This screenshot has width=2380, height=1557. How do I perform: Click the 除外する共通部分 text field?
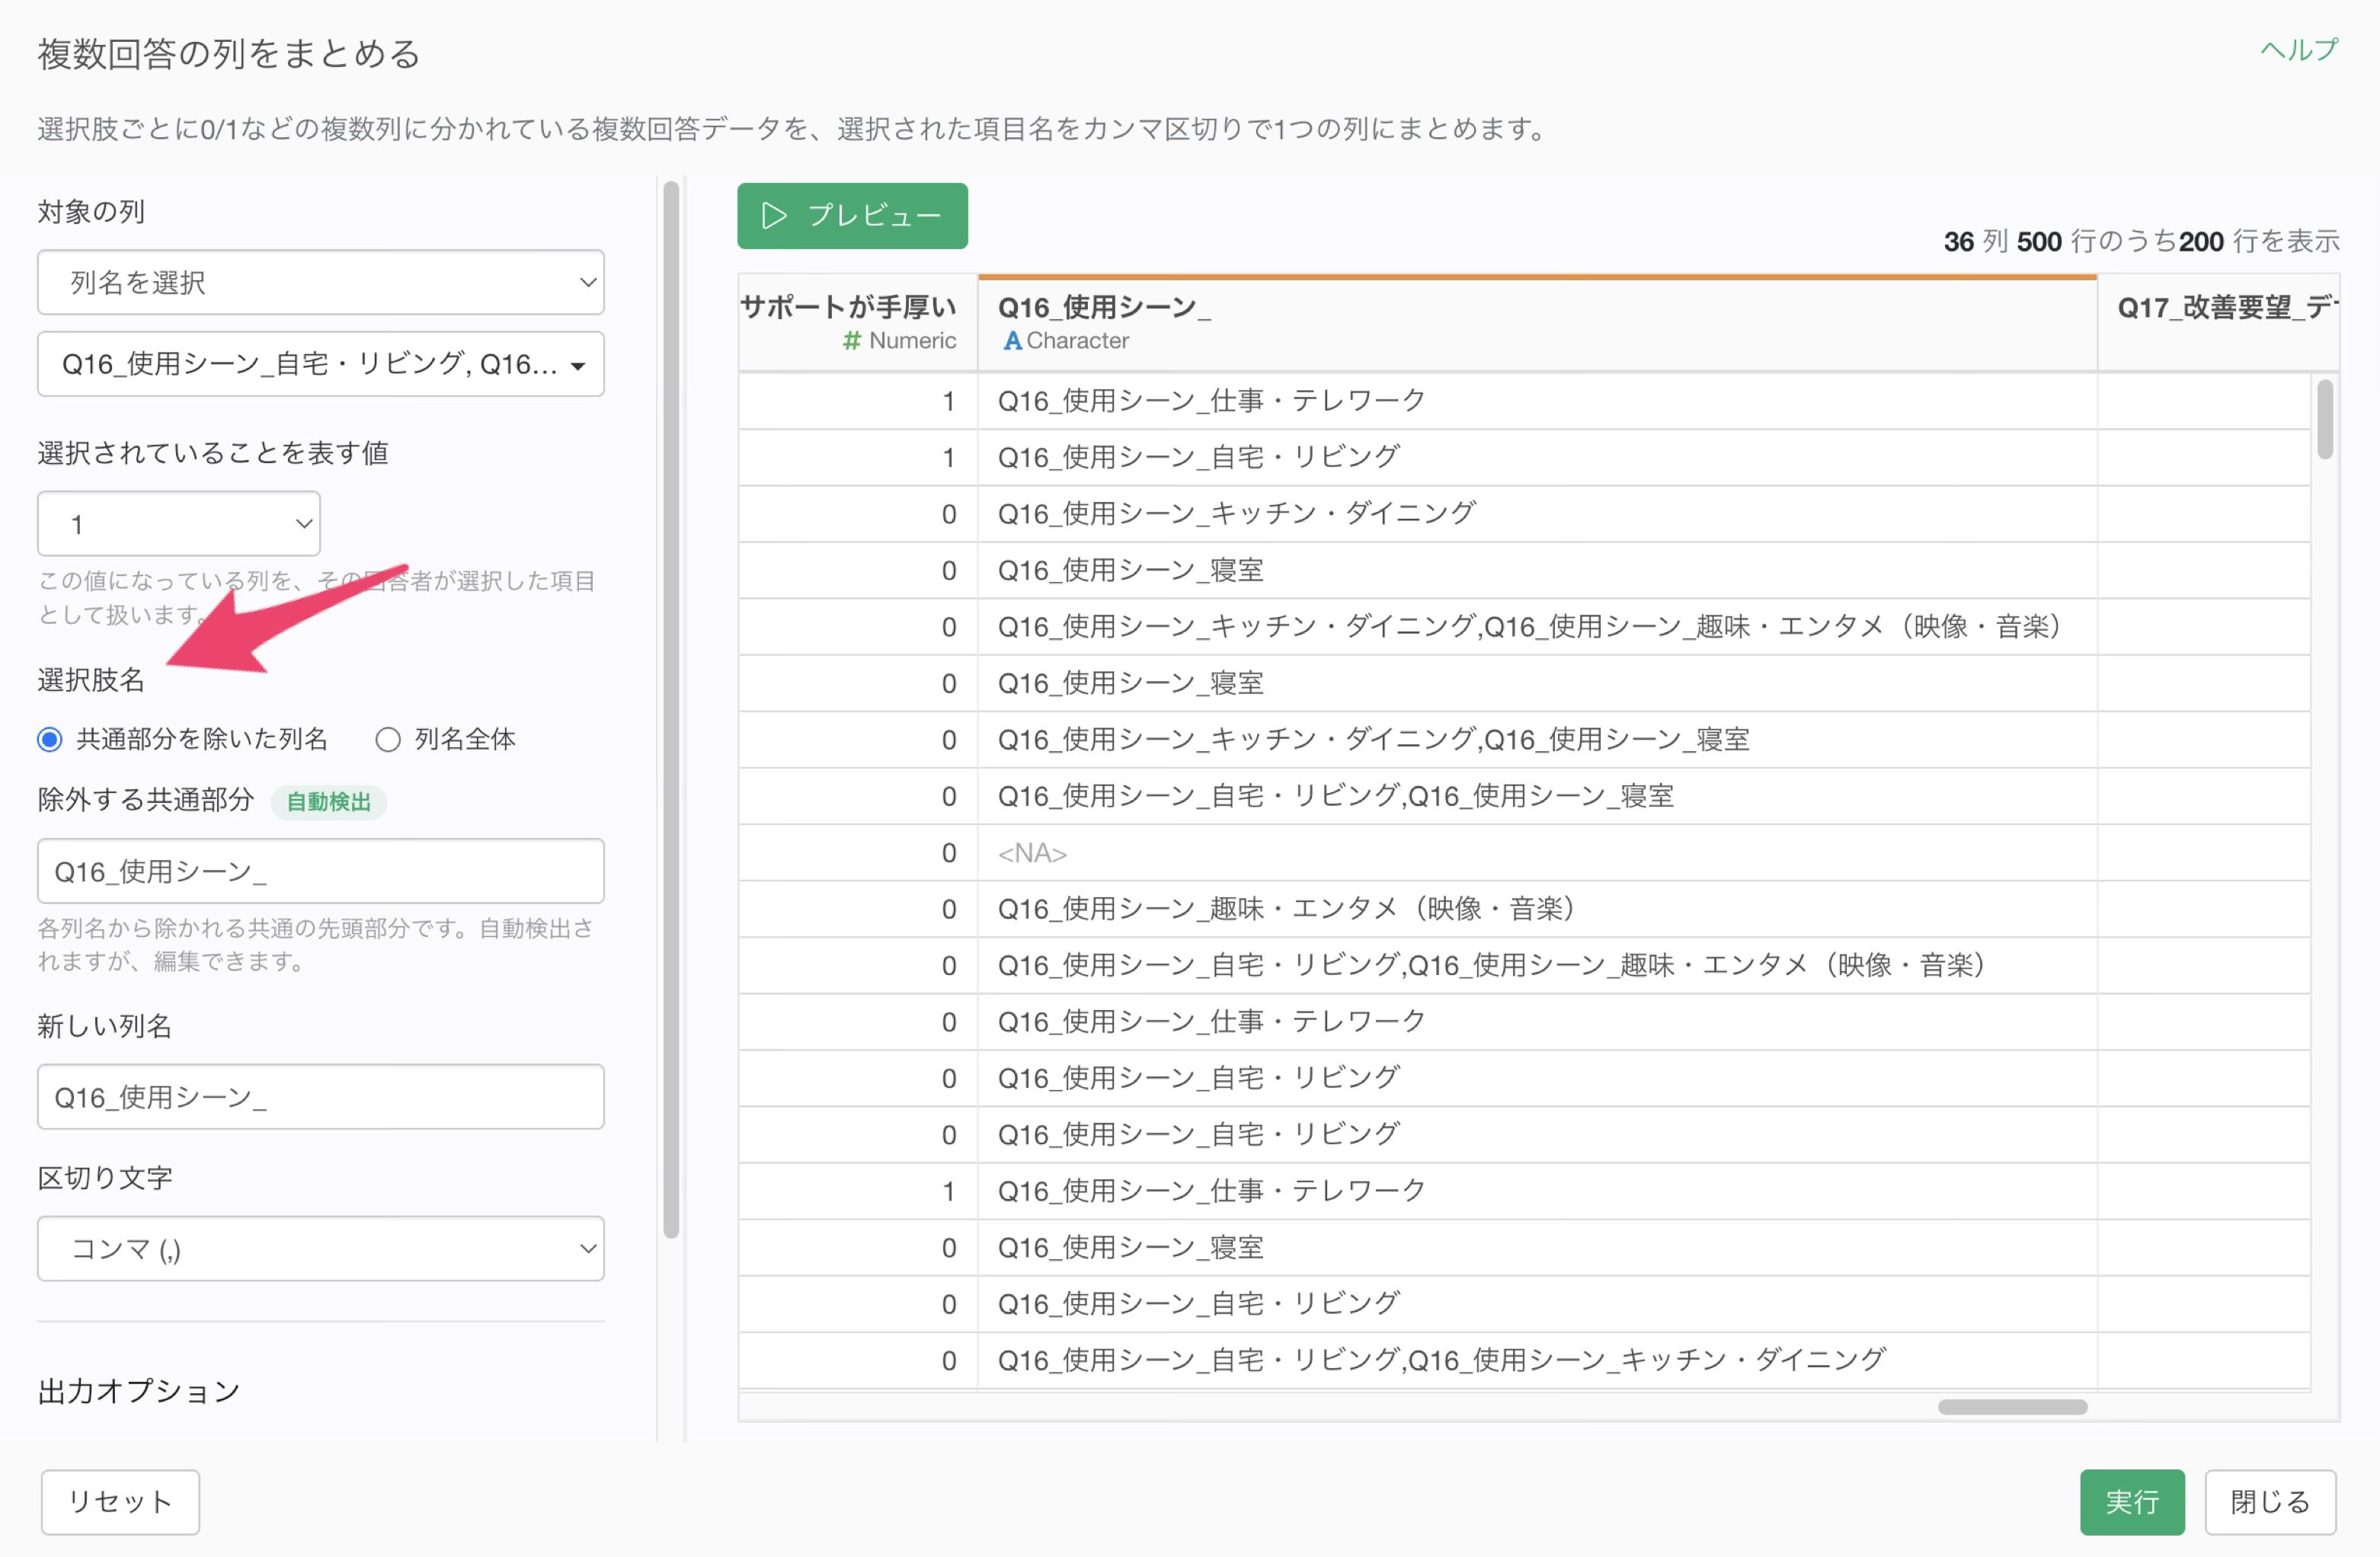321,871
